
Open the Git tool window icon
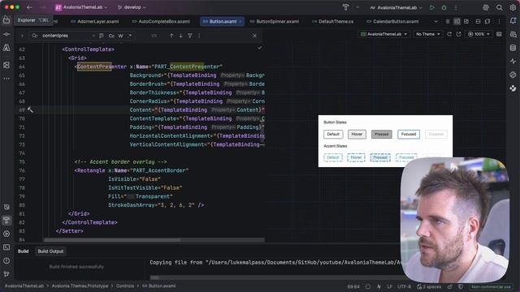point(6,274)
